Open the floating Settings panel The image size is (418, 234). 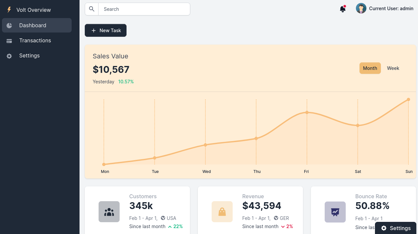pos(395,228)
